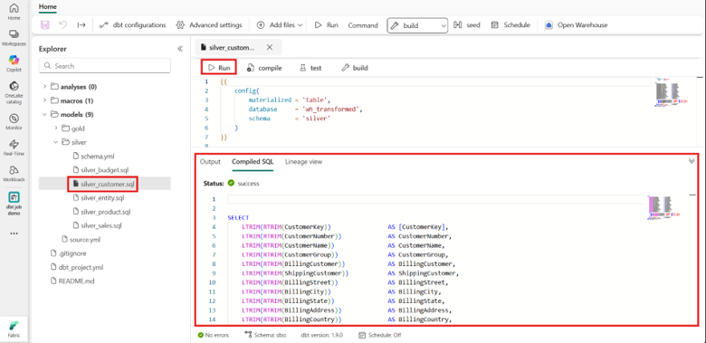Open README.md file
Viewport: 706px width, 343px height.
point(72,281)
